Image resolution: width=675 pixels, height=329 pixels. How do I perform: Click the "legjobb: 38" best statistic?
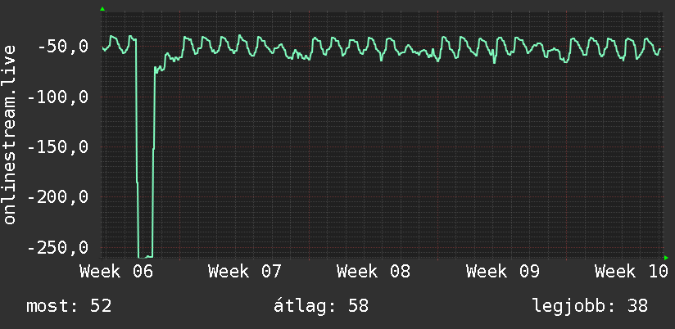[x=590, y=307]
